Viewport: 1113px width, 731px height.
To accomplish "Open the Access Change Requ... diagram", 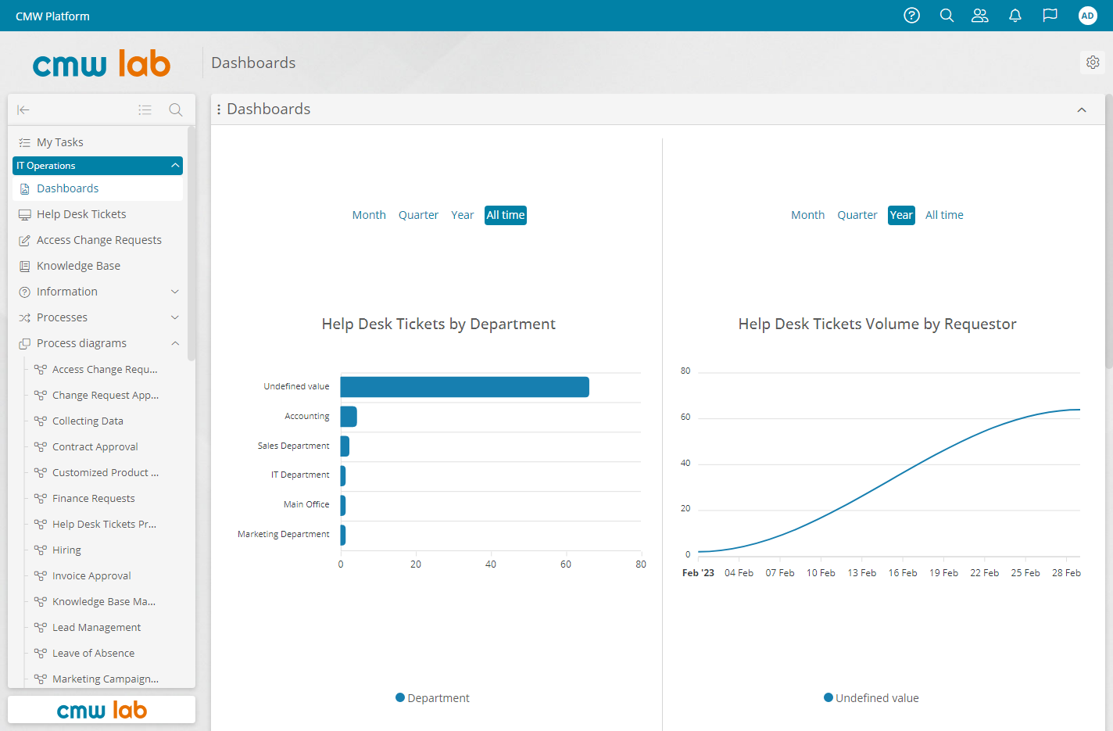I will click(105, 369).
